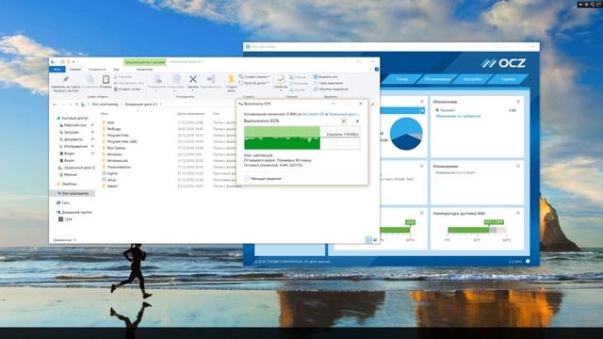Screen dimensions: 603x339
Task: Click the SSD temperature gauge bar
Action: (x=477, y=230)
